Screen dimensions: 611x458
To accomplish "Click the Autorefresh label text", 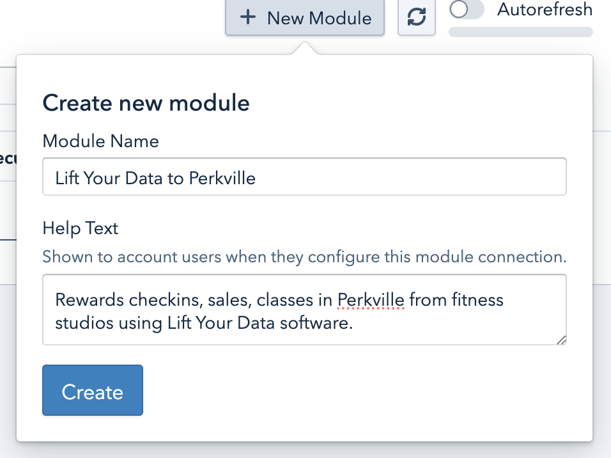I will [x=545, y=10].
